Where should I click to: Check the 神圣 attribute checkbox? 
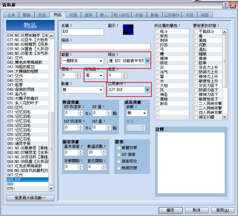coord(157,95)
